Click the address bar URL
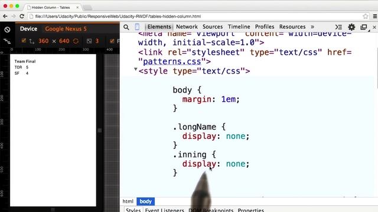378x212 pixels. tap(118, 16)
